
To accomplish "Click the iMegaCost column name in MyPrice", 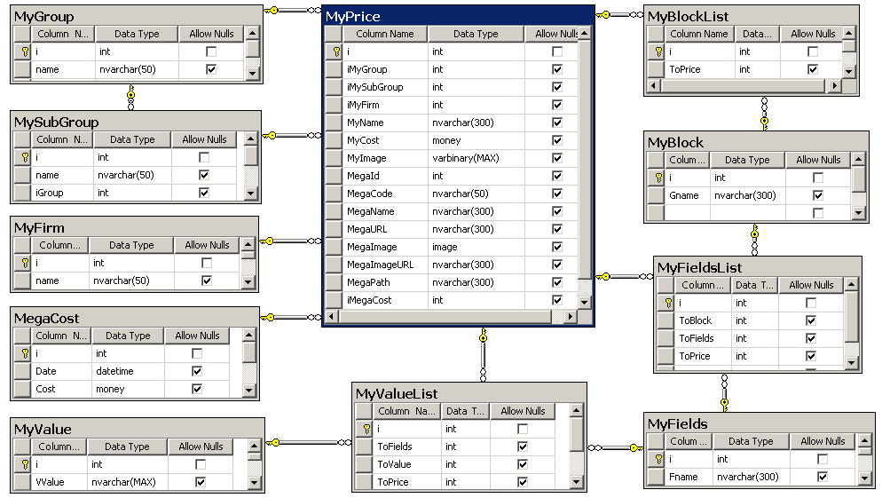I will pyautogui.click(x=369, y=300).
